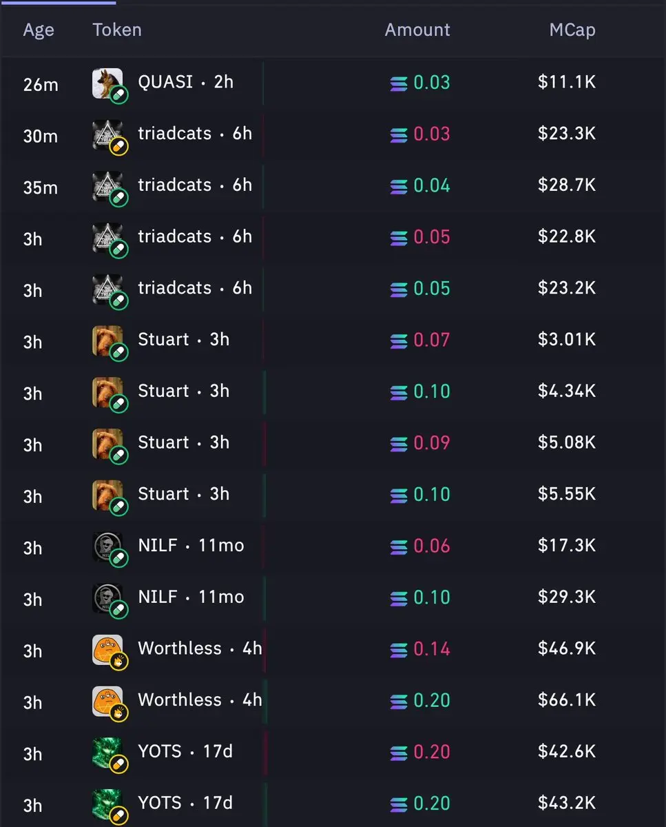Open the QUASI token name link
The width and height of the screenshot is (666, 827).
165,82
